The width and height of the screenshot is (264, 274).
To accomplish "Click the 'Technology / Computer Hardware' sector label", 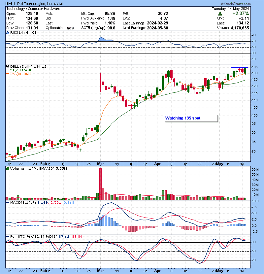I will 33,9.
